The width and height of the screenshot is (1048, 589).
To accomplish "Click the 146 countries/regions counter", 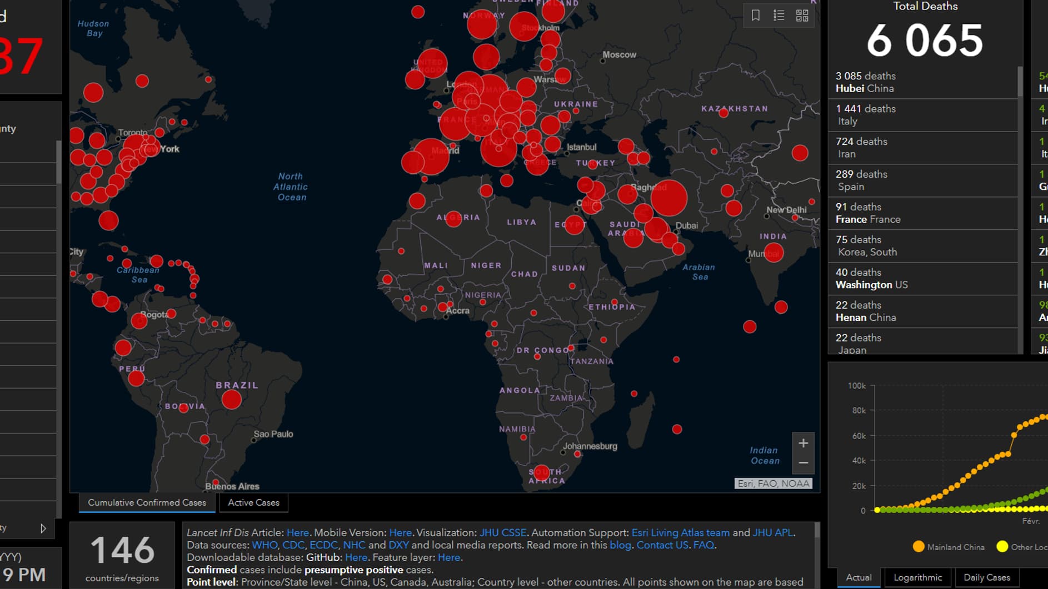I will pyautogui.click(x=122, y=556).
